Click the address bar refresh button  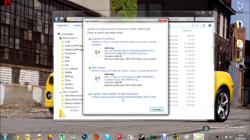point(192,19)
